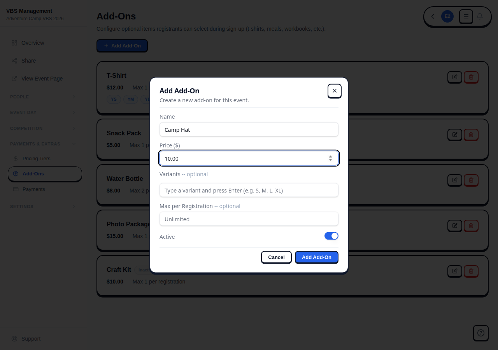Click the hamburger menu in the top bar
The height and width of the screenshot is (350, 498).
[466, 16]
